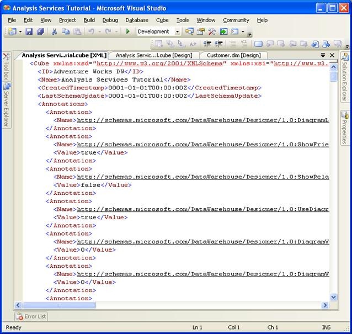Click the Error List button

31,316
